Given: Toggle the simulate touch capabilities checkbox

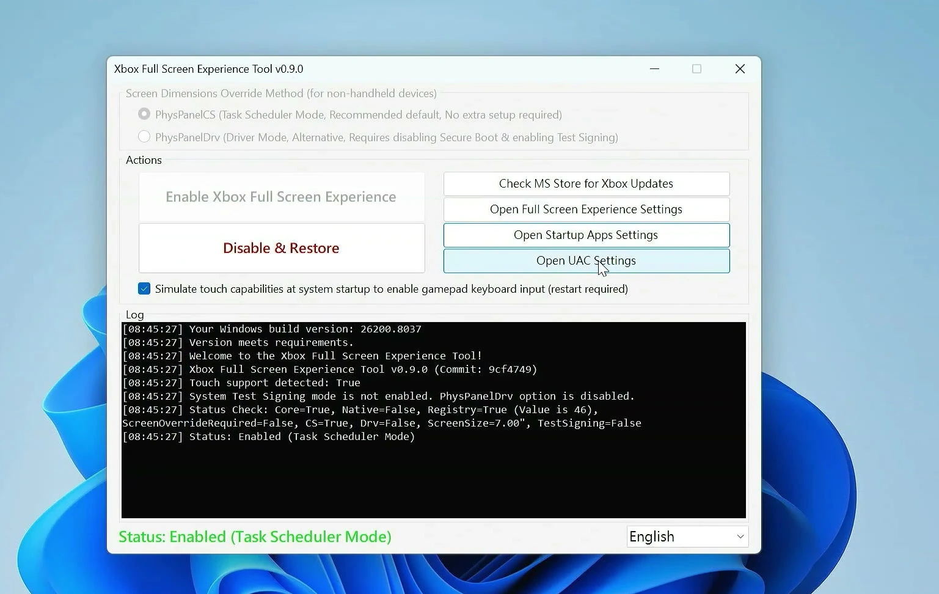Looking at the screenshot, I should coord(144,288).
